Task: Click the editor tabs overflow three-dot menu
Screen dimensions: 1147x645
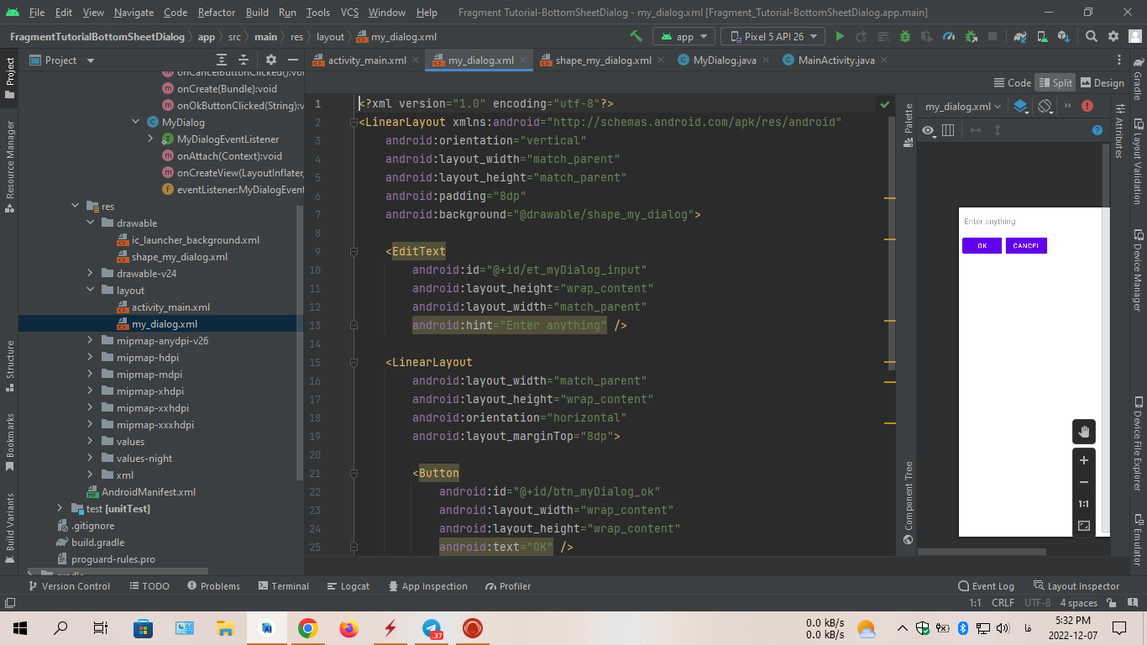Action: pos(1119,60)
